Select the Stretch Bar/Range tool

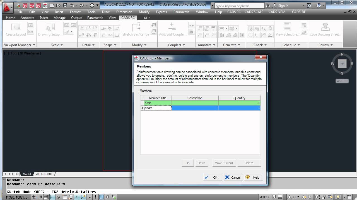point(136,30)
